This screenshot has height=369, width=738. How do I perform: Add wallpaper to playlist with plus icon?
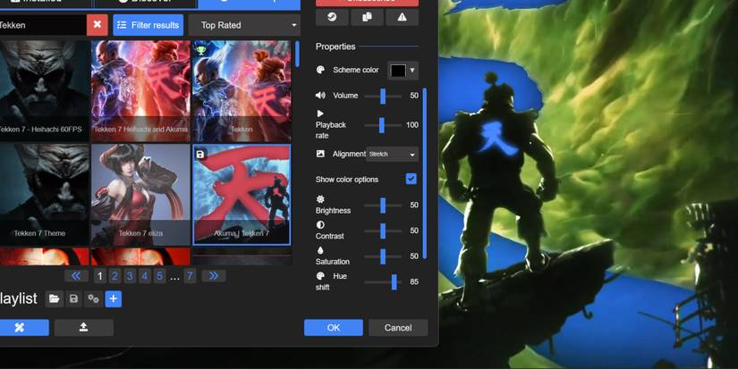point(114,299)
